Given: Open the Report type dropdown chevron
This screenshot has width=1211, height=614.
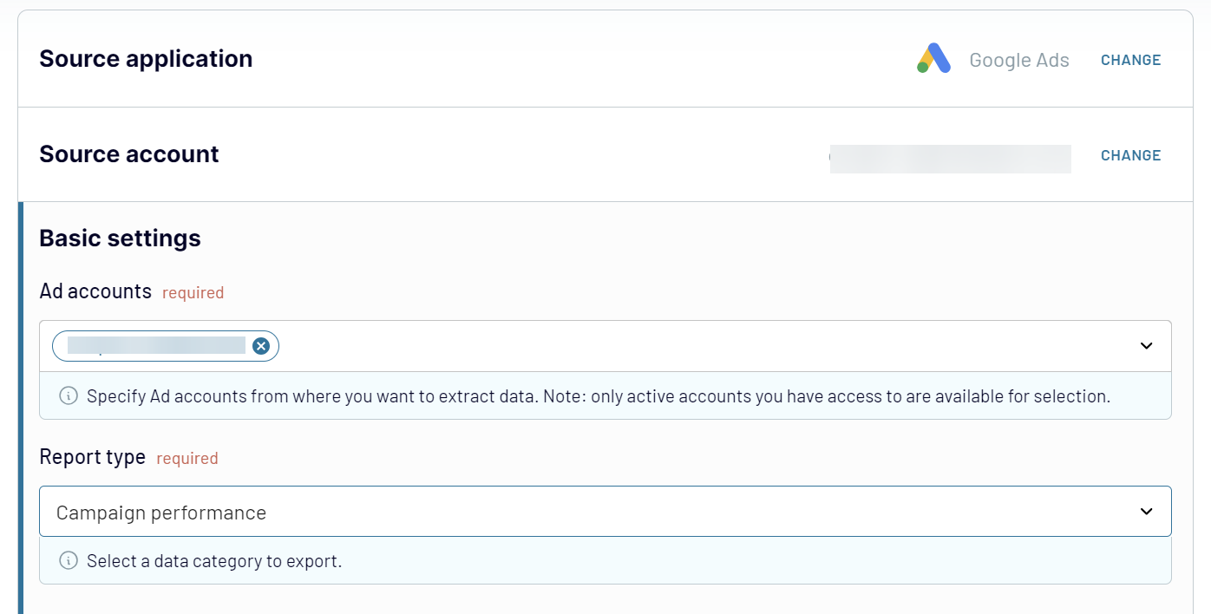Looking at the screenshot, I should (1146, 512).
